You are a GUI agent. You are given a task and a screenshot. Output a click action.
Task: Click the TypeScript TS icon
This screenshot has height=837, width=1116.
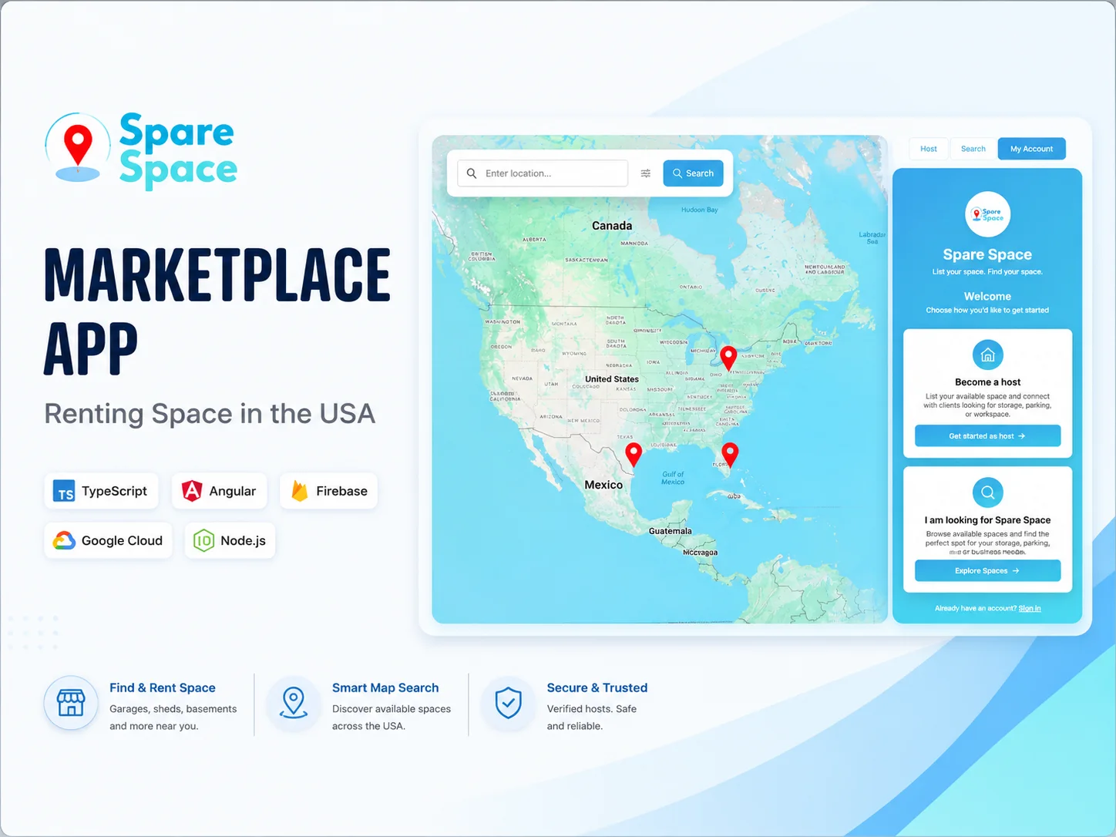[x=65, y=492]
